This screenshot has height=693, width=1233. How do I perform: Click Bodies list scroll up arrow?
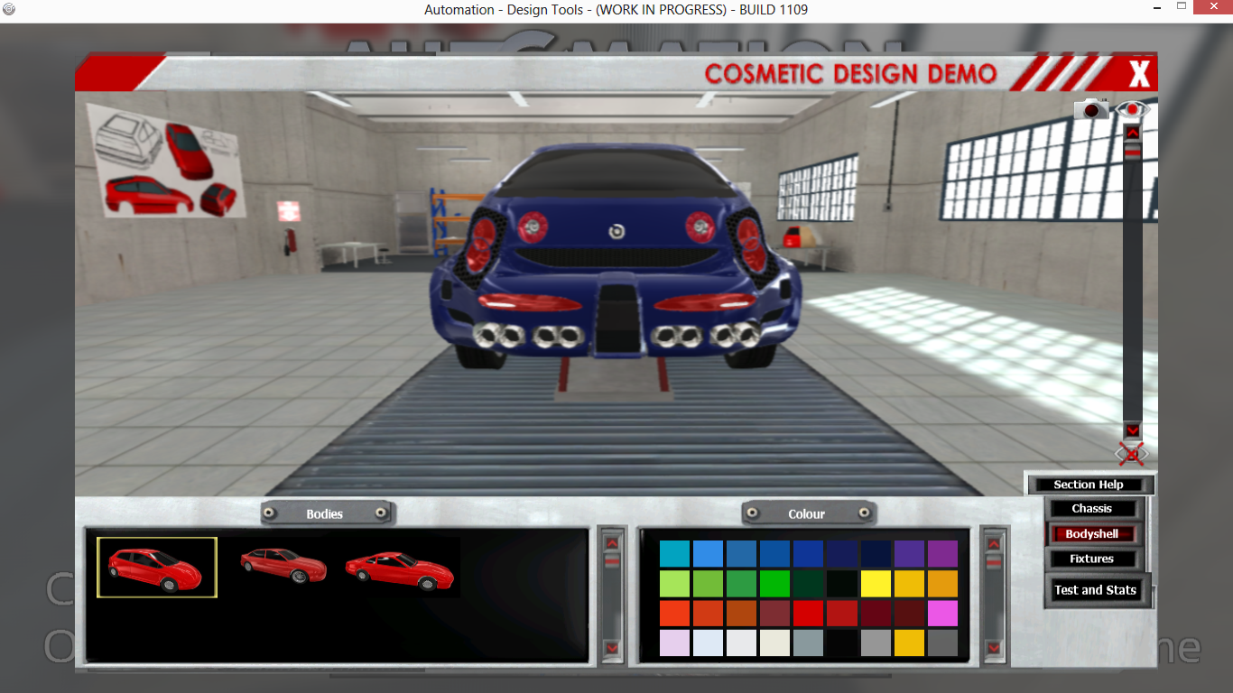(612, 543)
